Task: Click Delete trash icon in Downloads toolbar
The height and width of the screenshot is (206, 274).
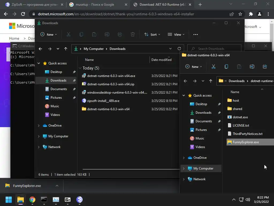Action: (x=133, y=35)
